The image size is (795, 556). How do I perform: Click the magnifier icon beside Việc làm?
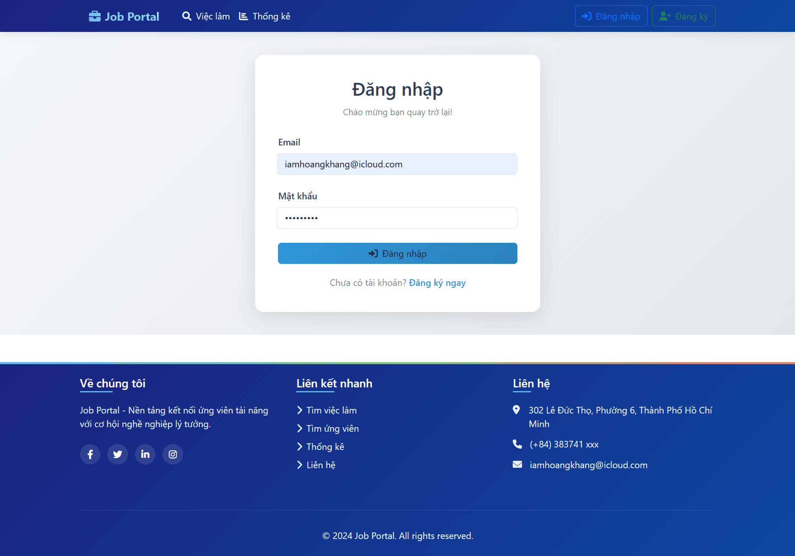point(187,16)
